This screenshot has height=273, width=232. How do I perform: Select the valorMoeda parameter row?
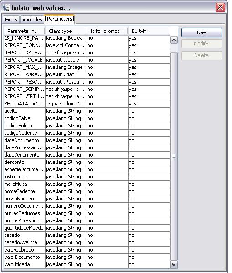coord(87,265)
